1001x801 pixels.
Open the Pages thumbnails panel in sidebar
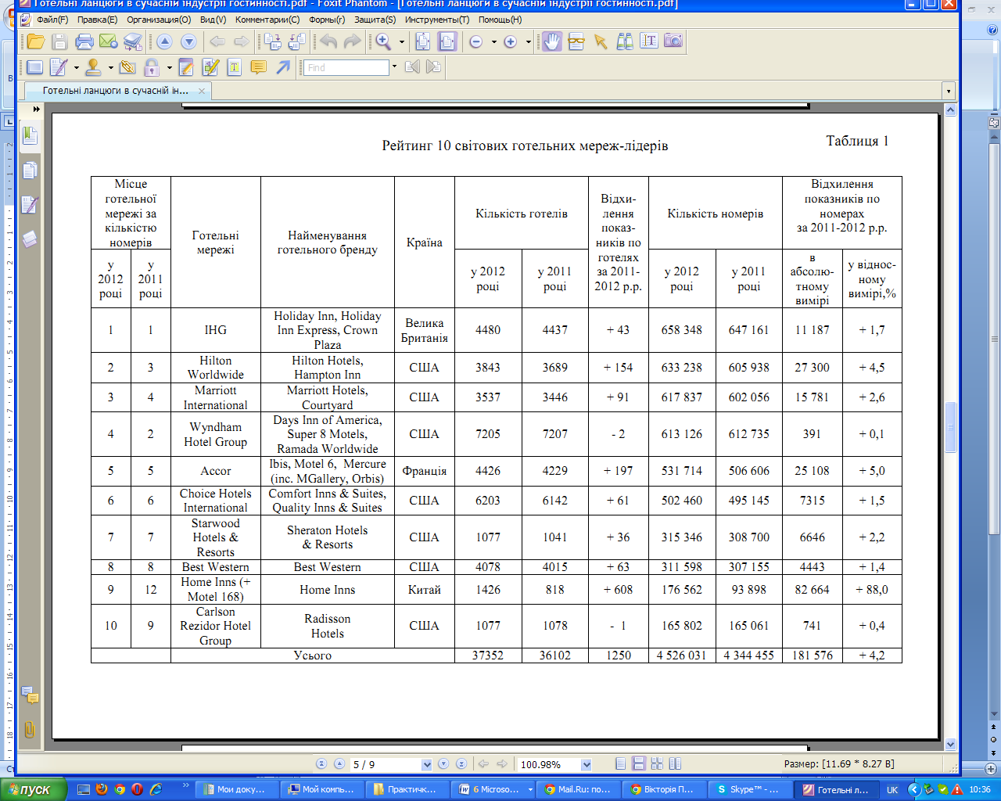30,170
